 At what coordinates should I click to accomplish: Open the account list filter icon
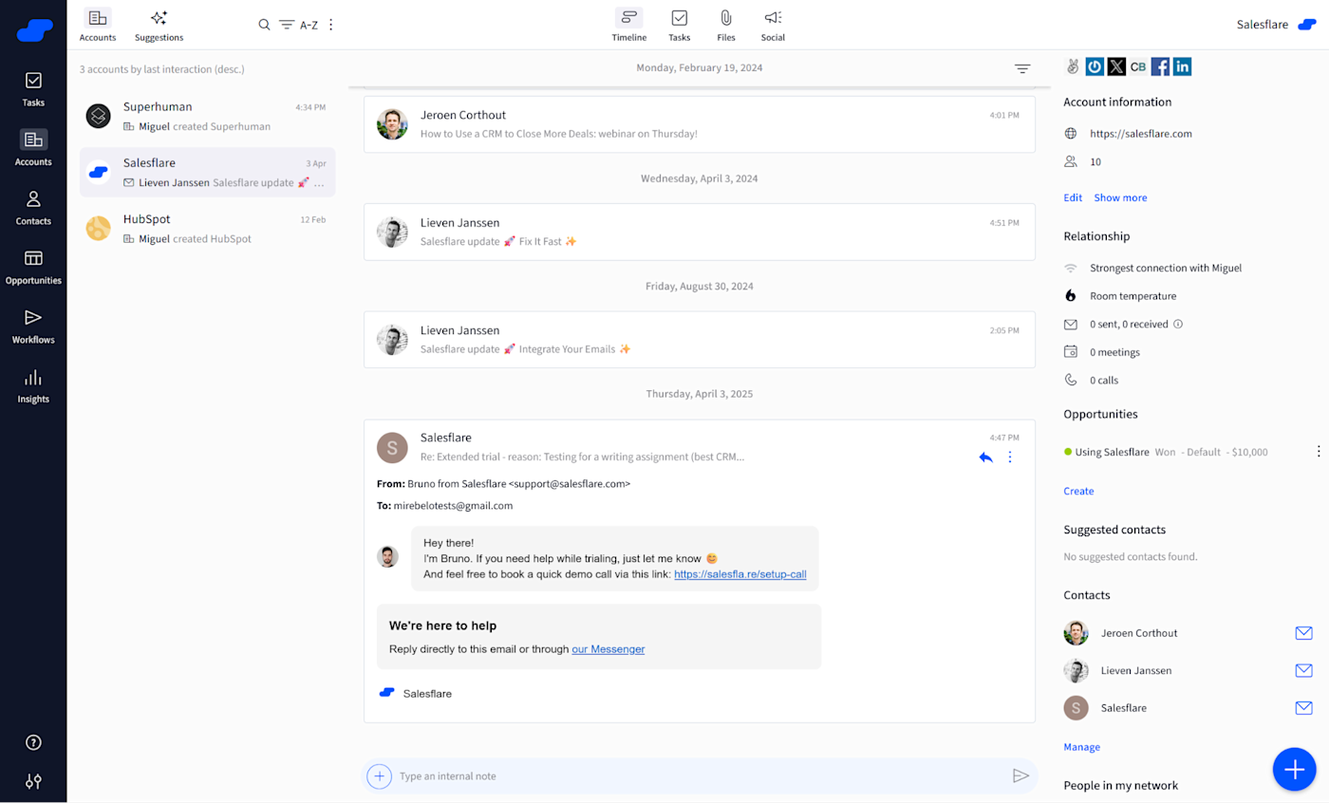click(x=287, y=25)
